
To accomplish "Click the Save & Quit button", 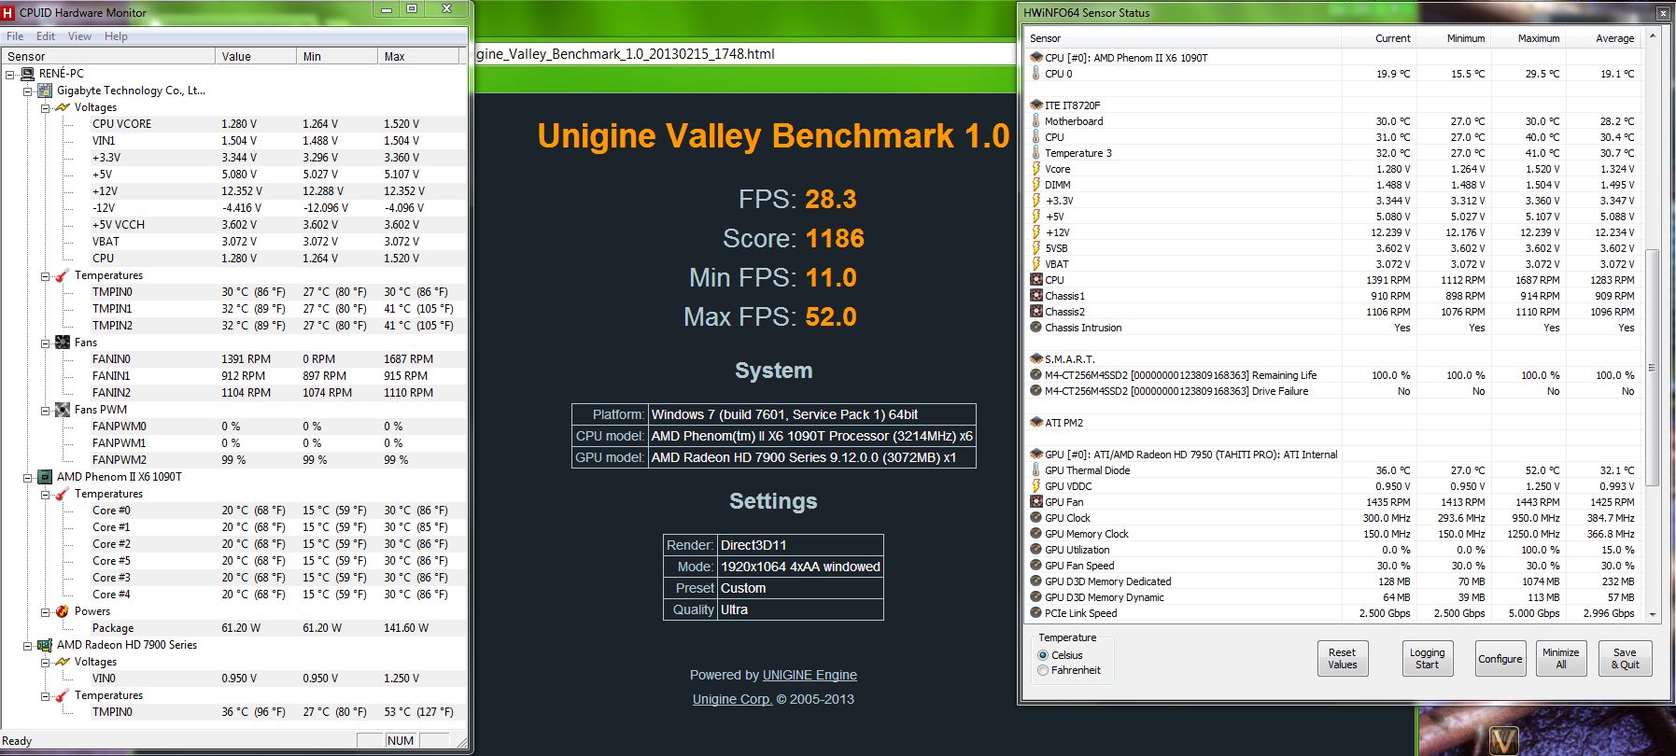I will (x=1625, y=659).
